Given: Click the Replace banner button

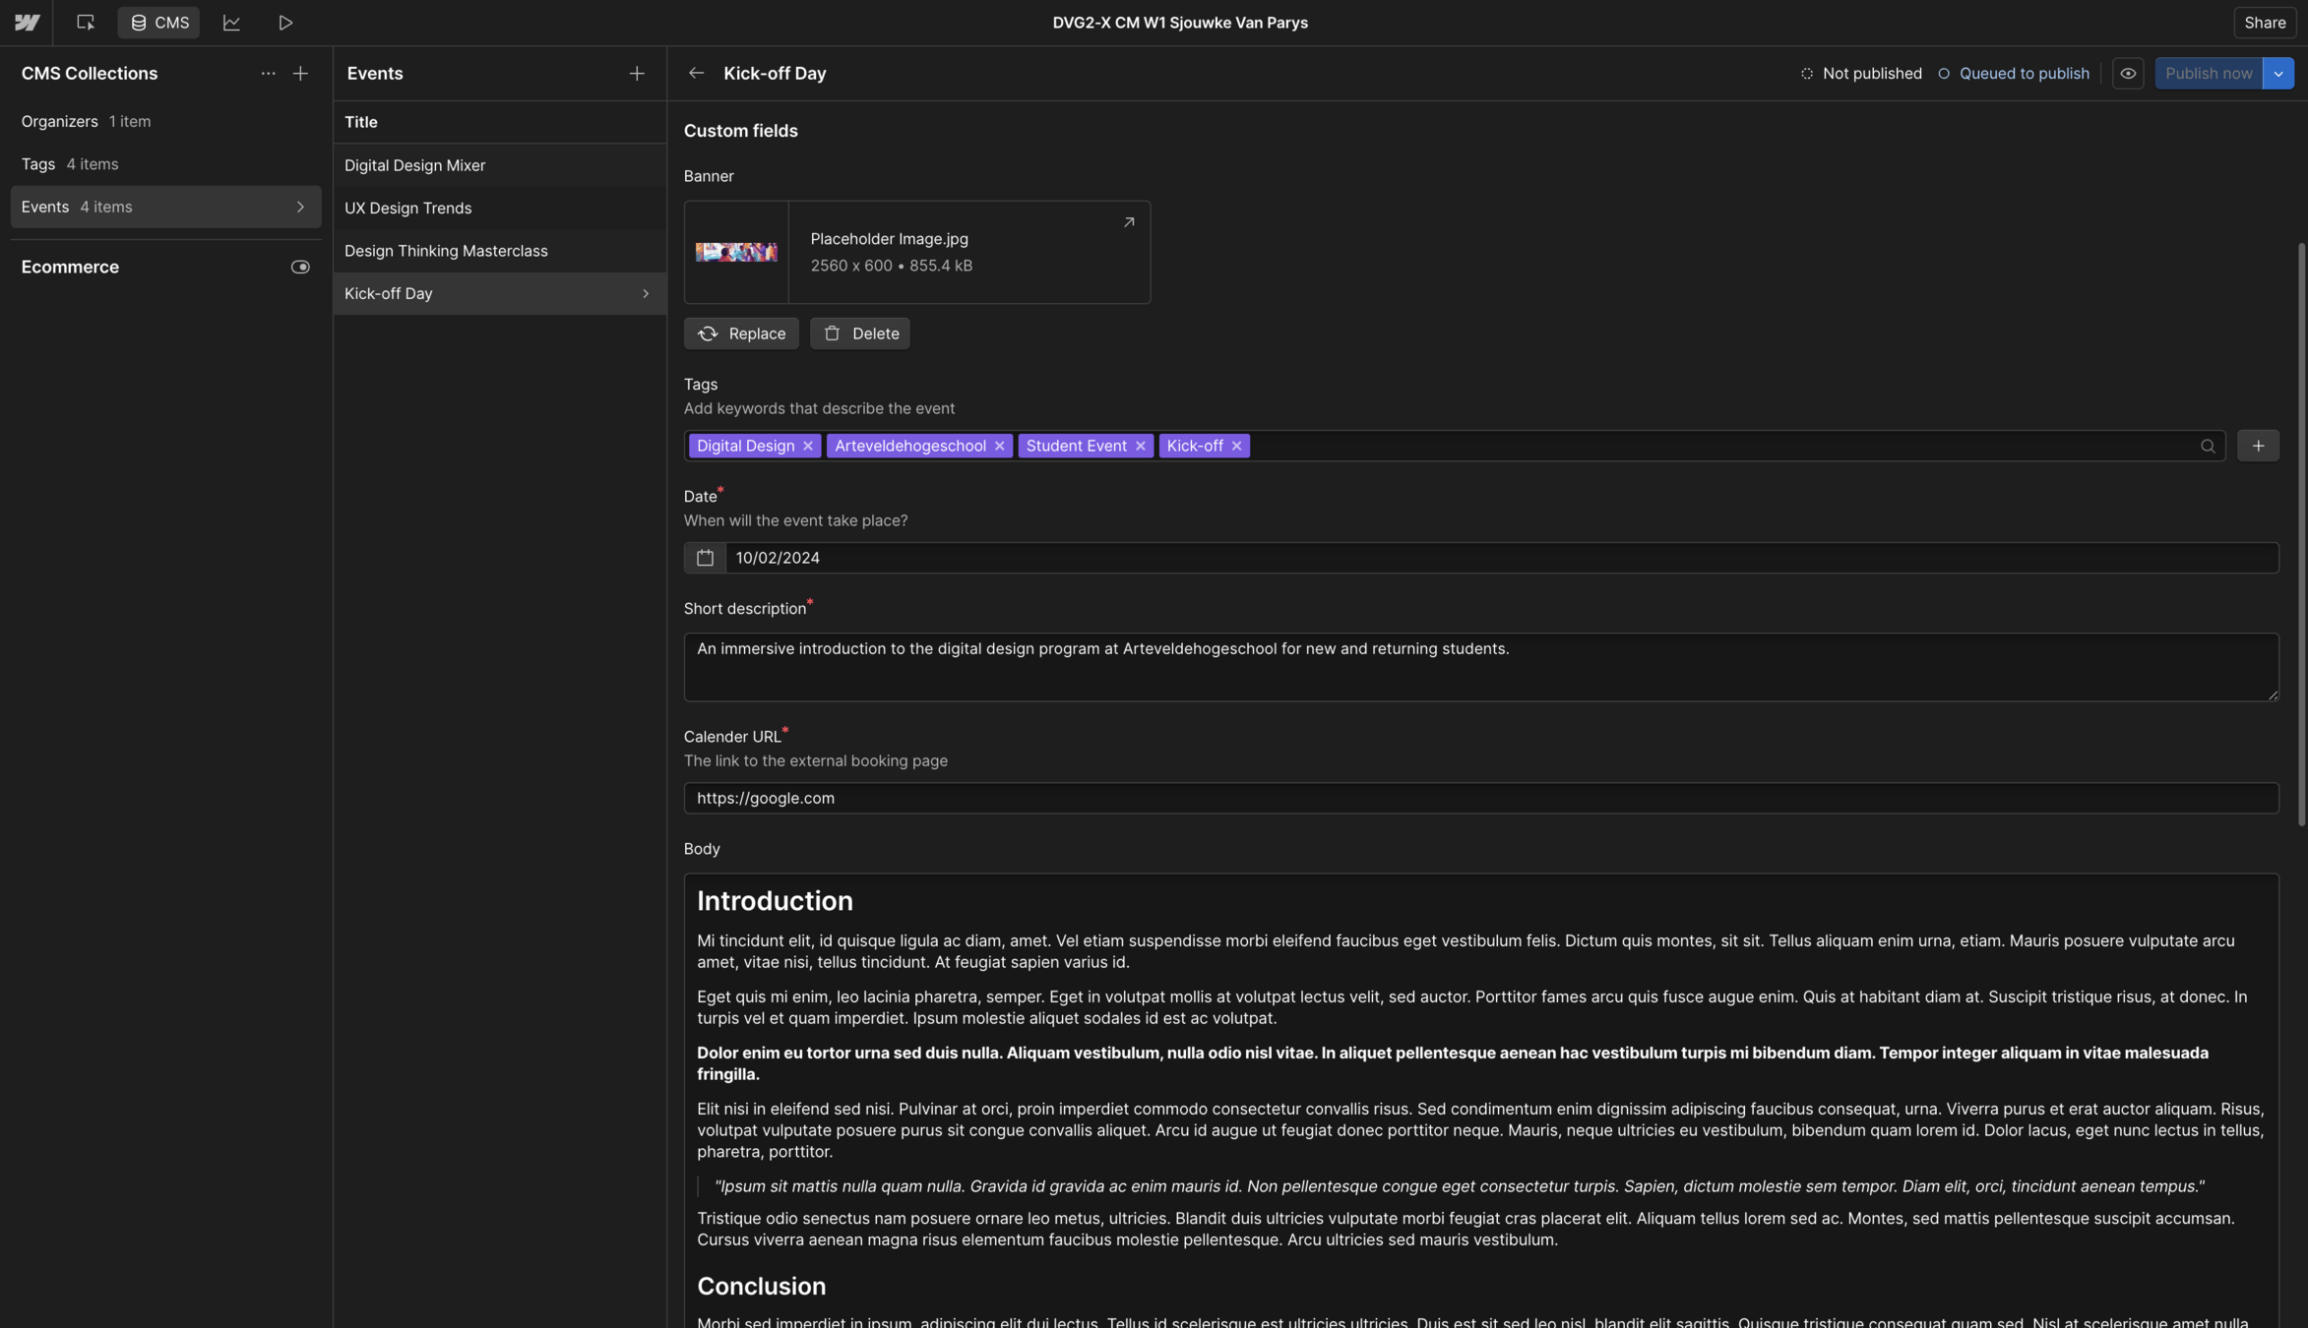Looking at the screenshot, I should click(x=741, y=334).
